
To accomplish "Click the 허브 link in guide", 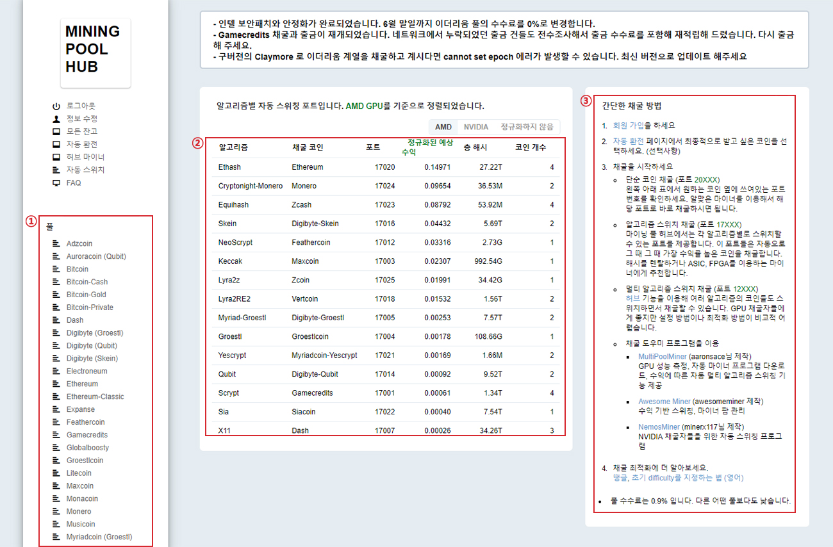I will click(632, 298).
